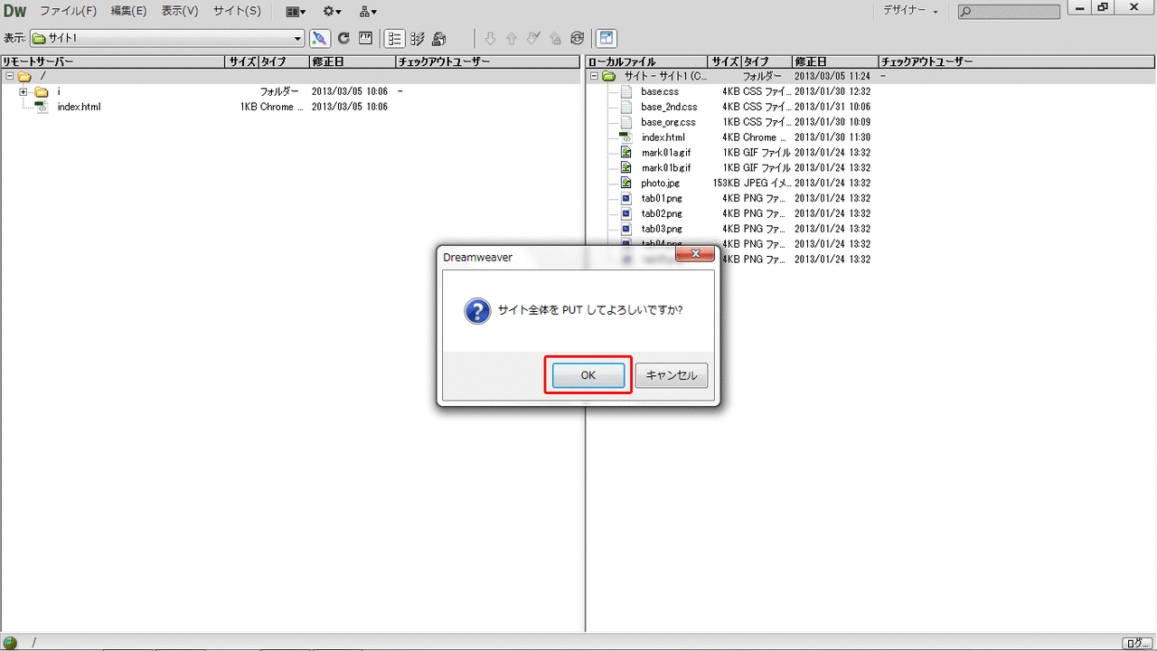Expand the remote 'i' folder
The height and width of the screenshot is (651, 1157).
24,91
